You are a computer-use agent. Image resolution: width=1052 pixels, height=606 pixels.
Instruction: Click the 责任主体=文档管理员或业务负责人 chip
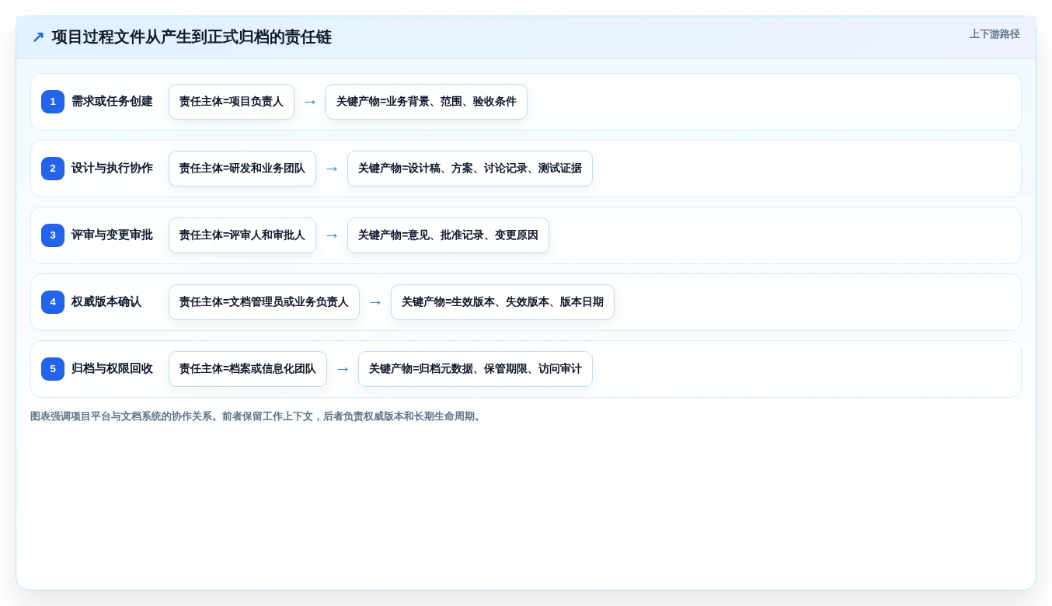pyautogui.click(x=264, y=302)
